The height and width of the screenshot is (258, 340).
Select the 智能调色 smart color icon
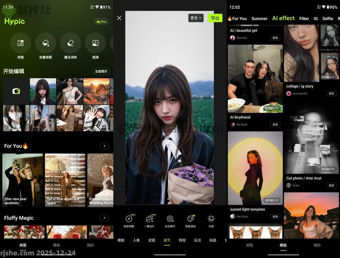(x=190, y=220)
